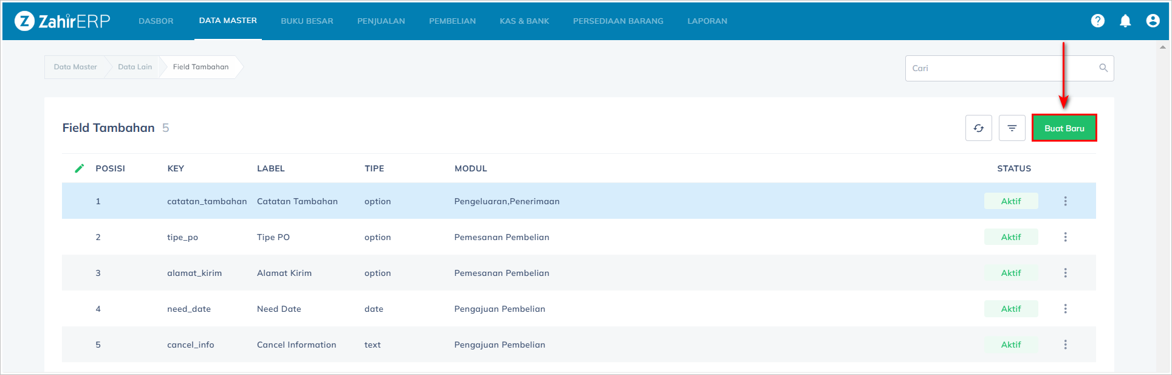Image resolution: width=1172 pixels, height=375 pixels.
Task: Open the kebab menu for need_date row
Action: (1065, 309)
